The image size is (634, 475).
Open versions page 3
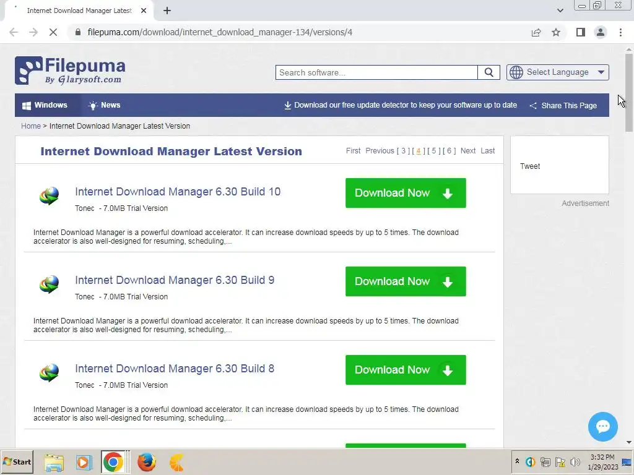tap(403, 151)
